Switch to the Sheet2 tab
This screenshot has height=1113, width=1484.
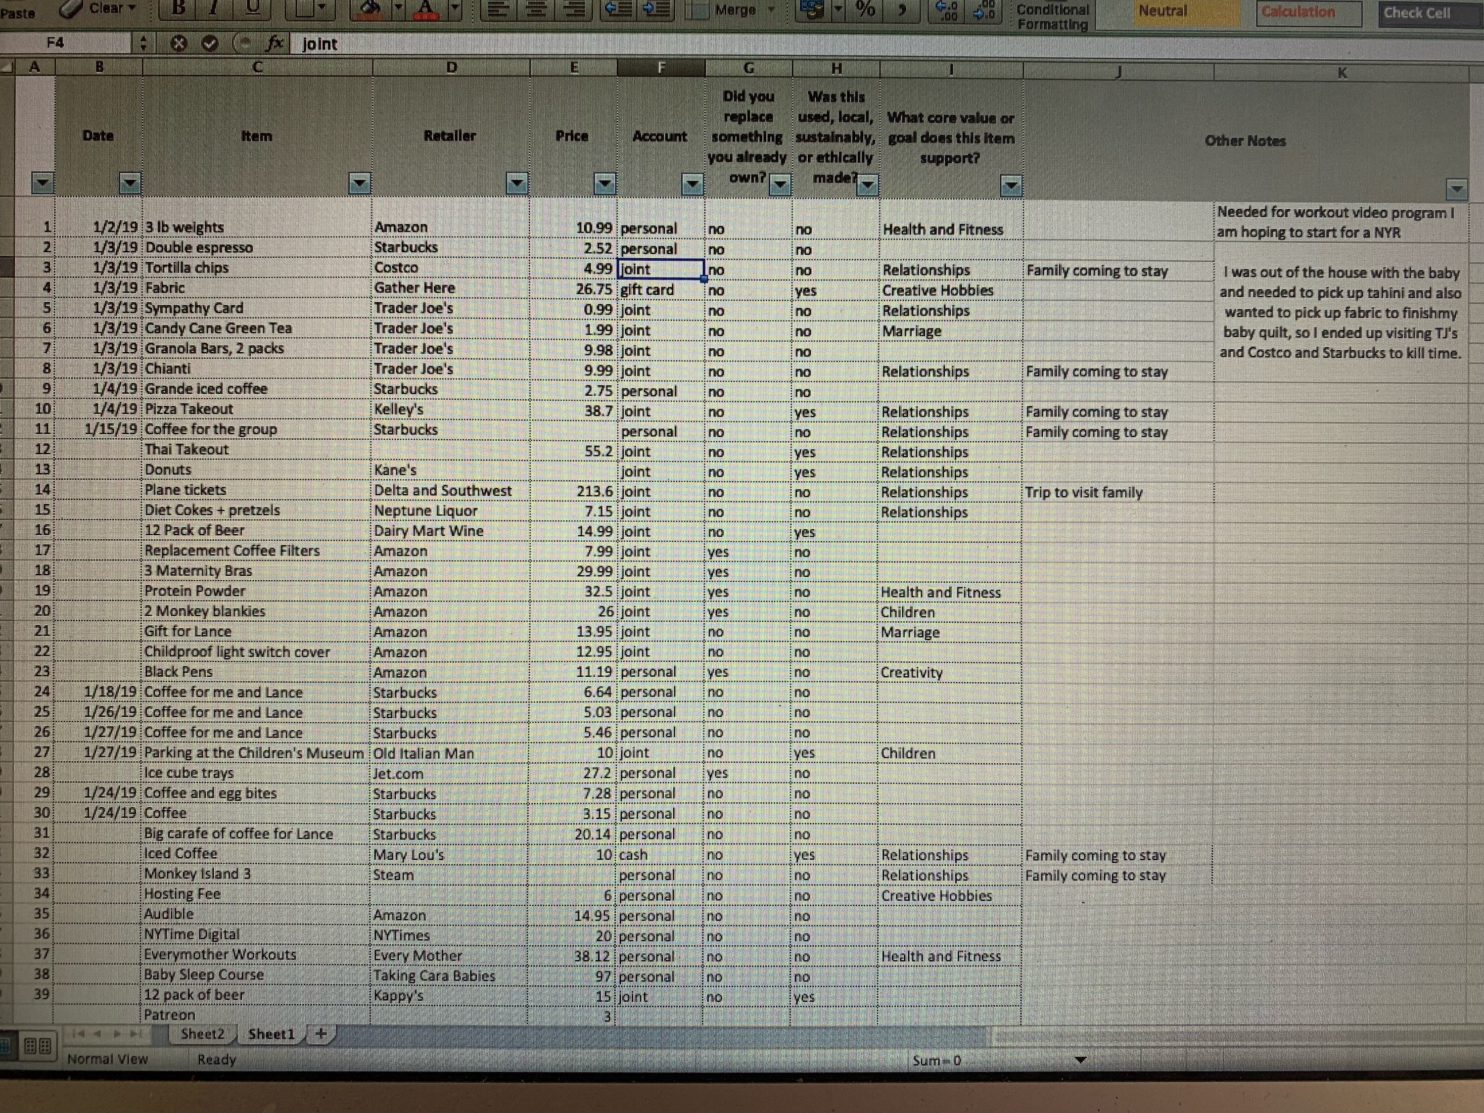click(x=202, y=1034)
